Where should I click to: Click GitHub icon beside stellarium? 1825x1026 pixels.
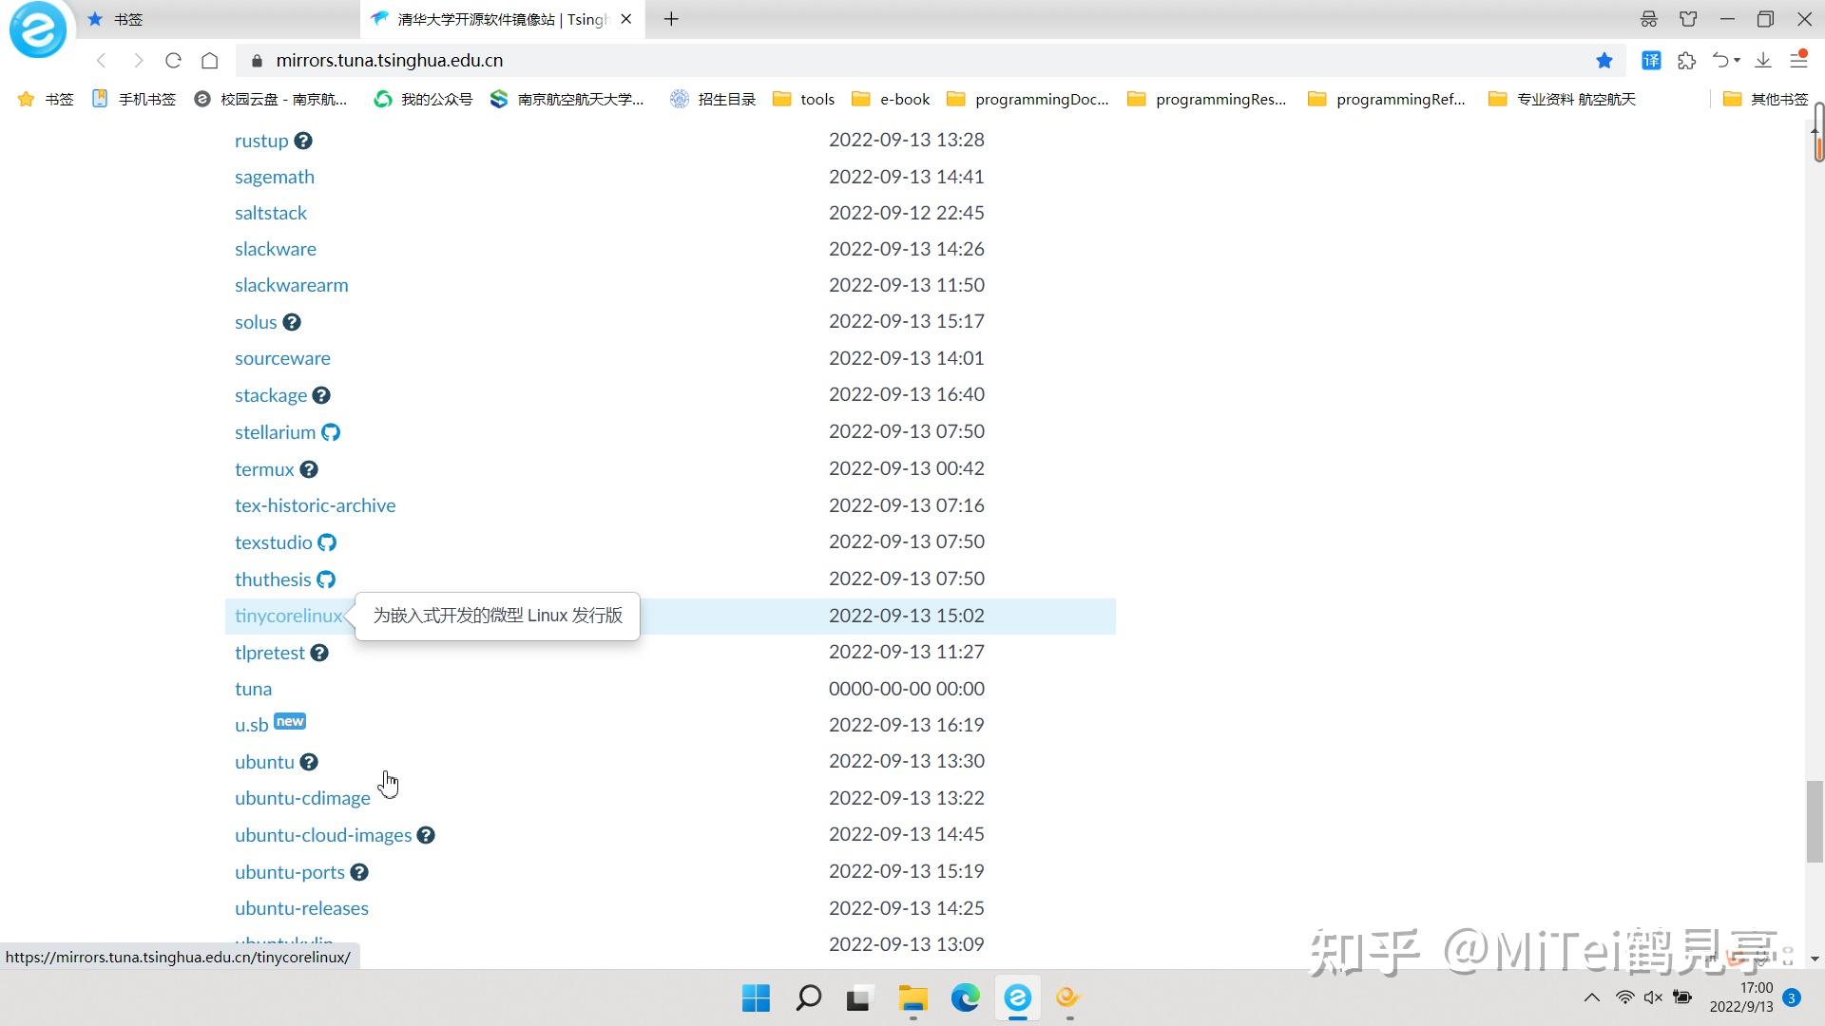[331, 432]
